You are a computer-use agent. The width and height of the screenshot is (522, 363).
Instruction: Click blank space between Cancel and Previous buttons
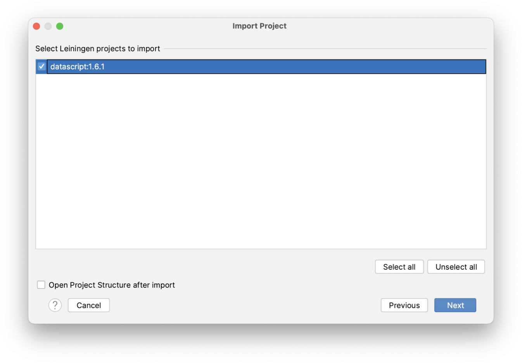click(245, 305)
